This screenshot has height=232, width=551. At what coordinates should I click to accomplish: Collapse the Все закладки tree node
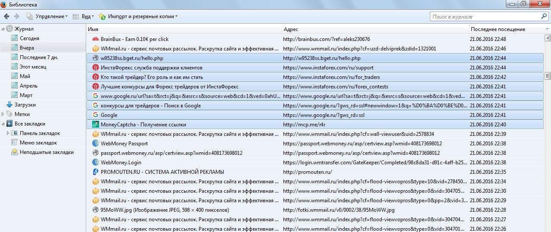click(3, 124)
